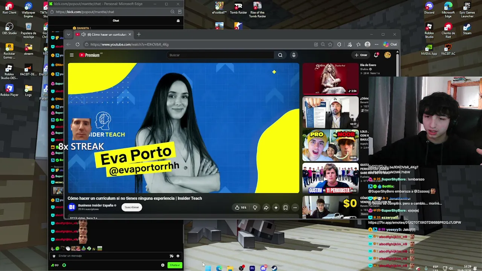Switch to the Cómo hacer un currículum tab
Screen dimensions: 482x271
(104, 35)
